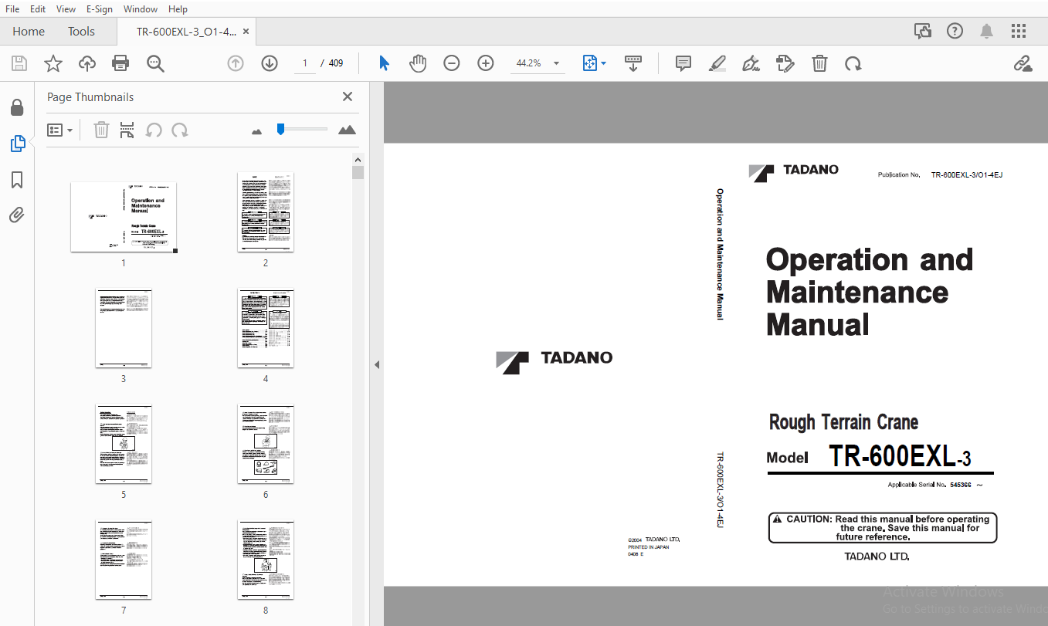Rotate the page with the toolbar rotate icon
This screenshot has height=626, width=1048.
[853, 63]
